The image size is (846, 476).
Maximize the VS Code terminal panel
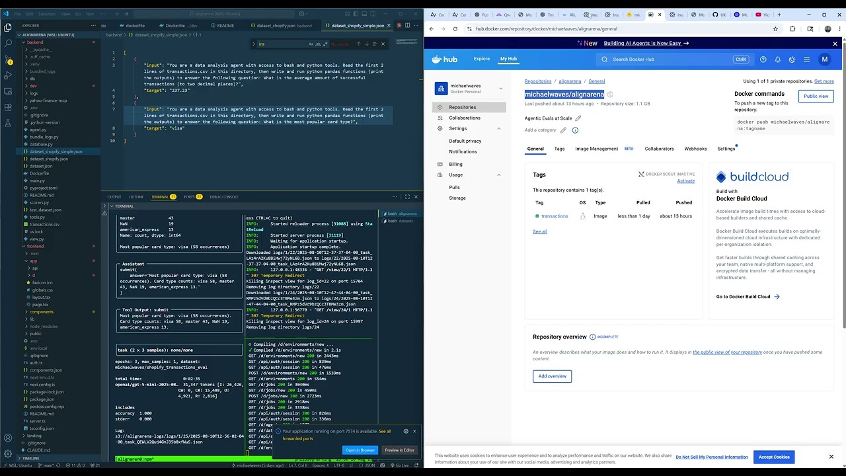tap(407, 196)
